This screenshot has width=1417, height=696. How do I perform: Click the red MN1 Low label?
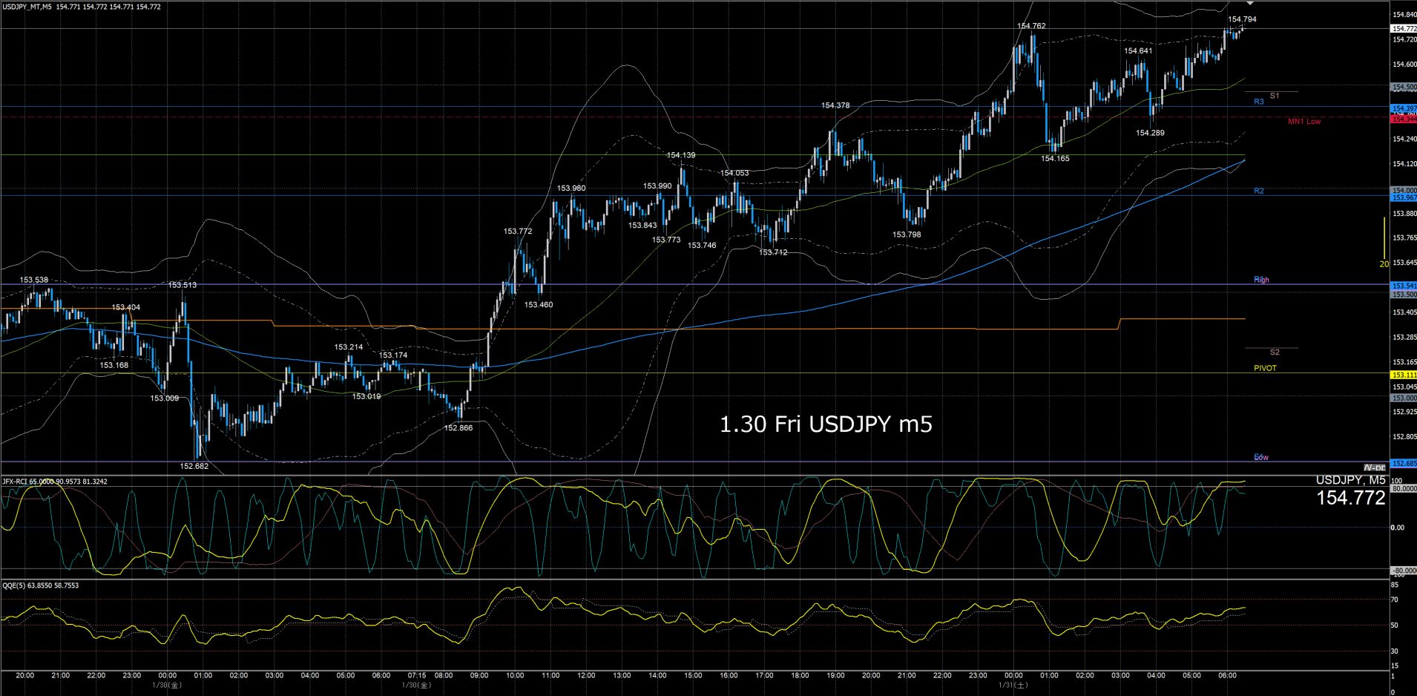click(x=1303, y=121)
